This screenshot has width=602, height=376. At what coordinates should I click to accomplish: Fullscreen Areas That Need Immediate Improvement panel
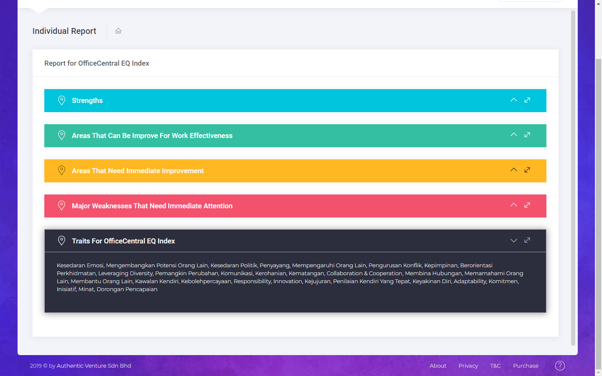coord(527,170)
